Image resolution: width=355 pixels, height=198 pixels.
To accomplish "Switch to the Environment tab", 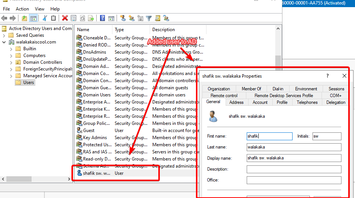I will click(306, 89).
